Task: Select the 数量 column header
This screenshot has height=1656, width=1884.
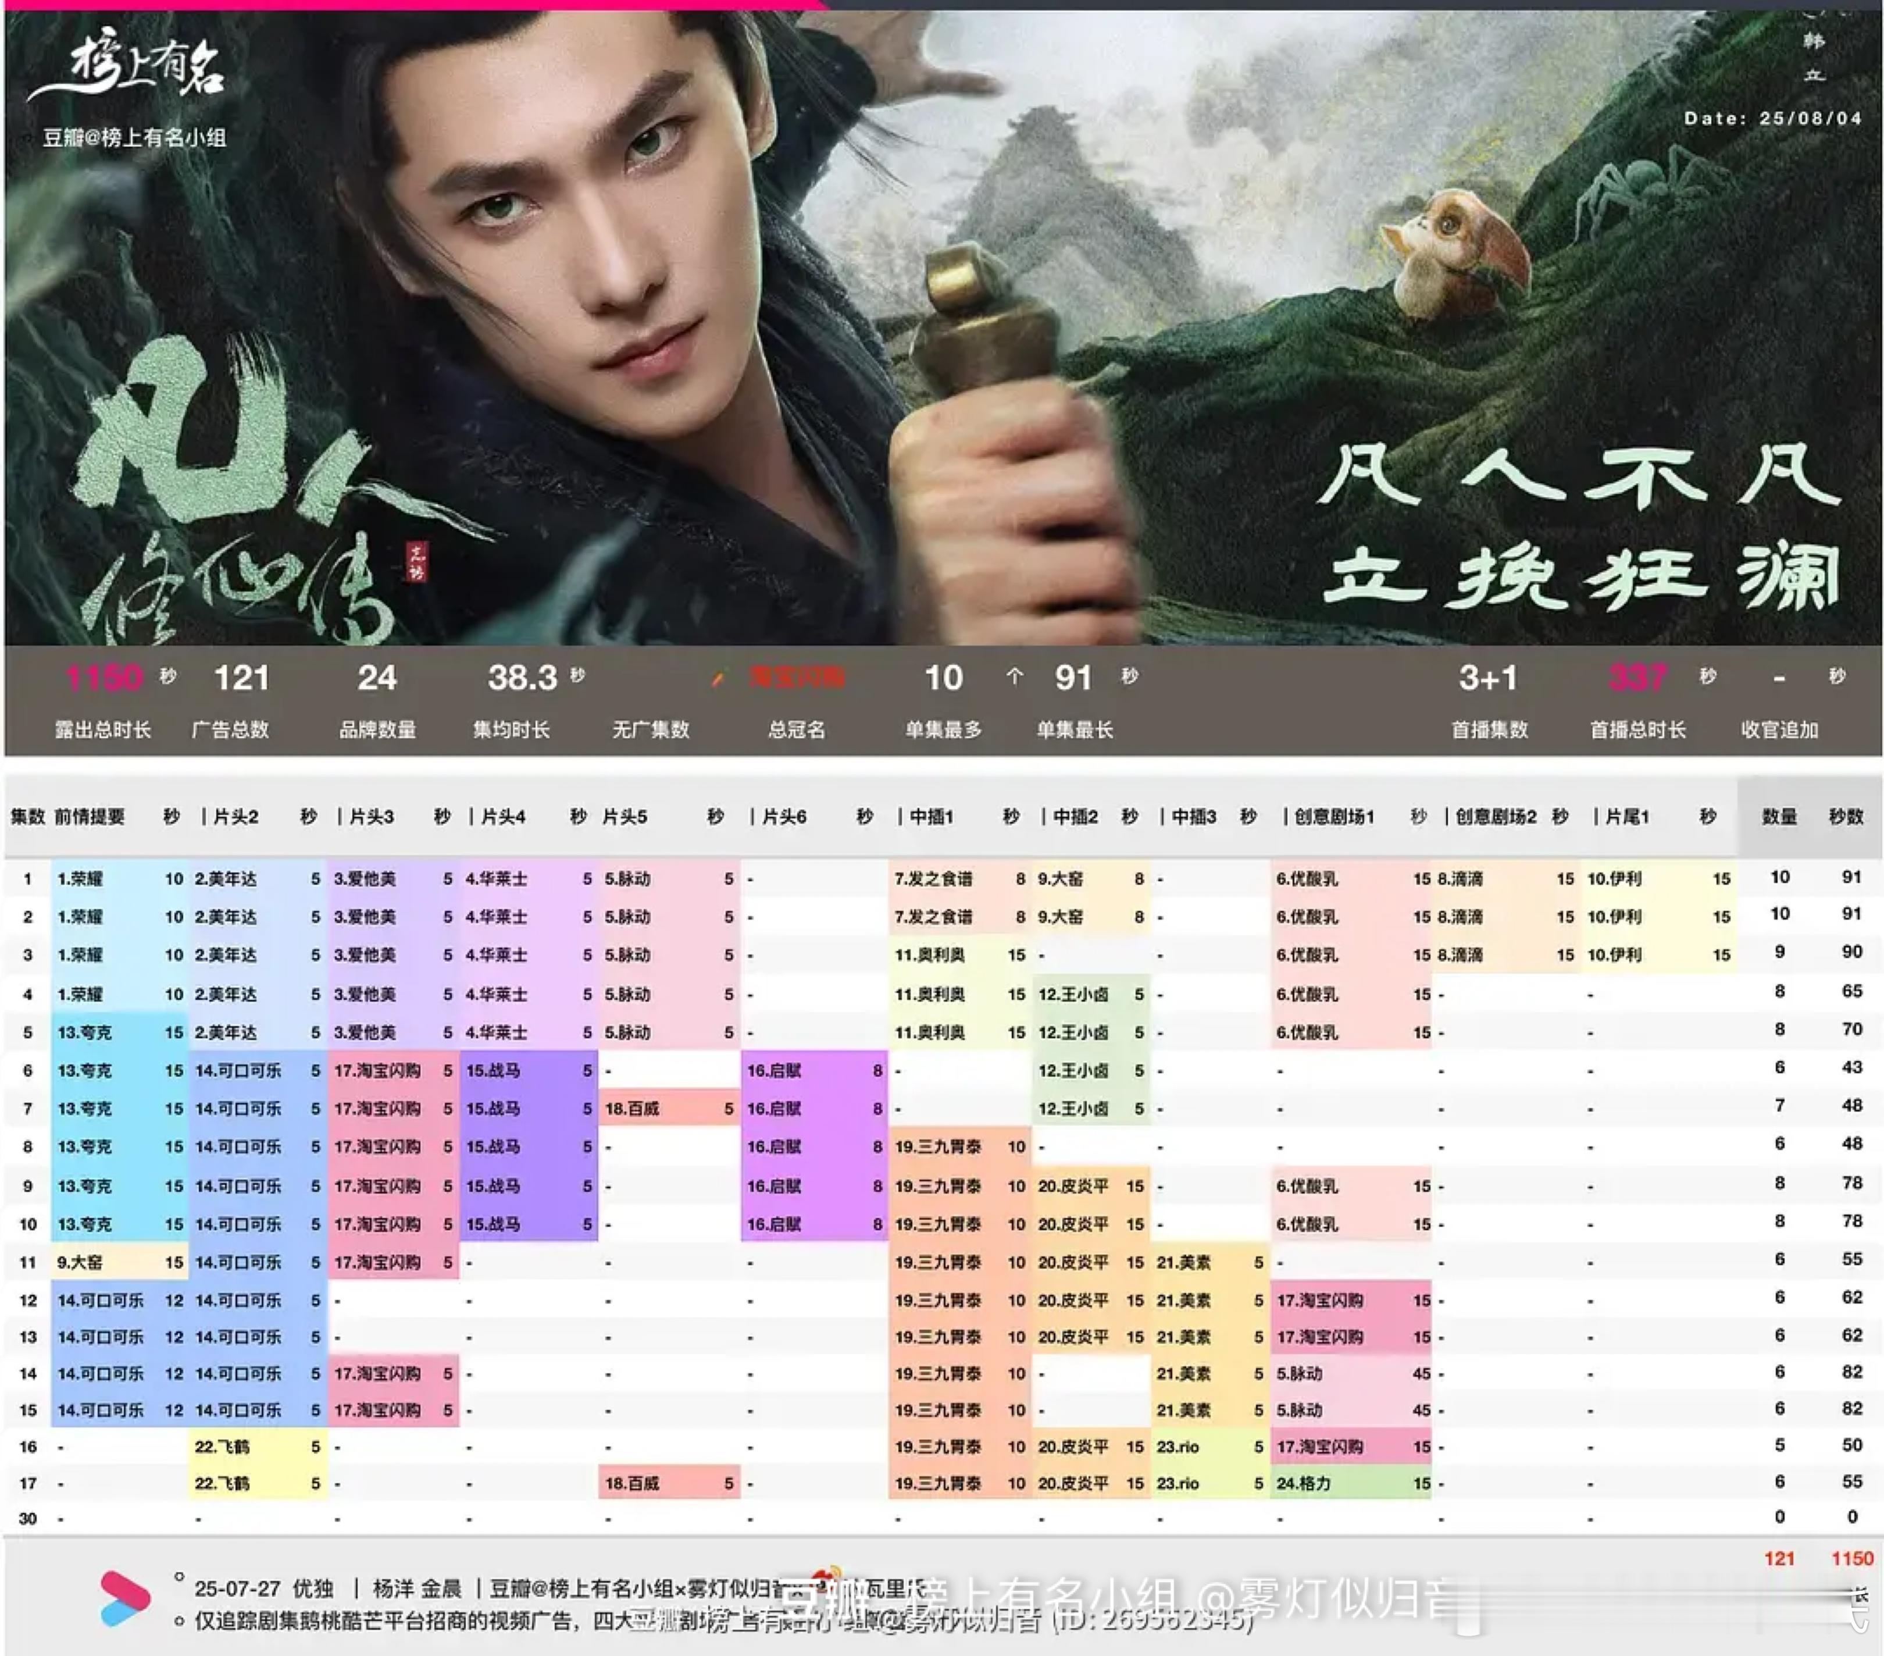Action: coord(1779,816)
